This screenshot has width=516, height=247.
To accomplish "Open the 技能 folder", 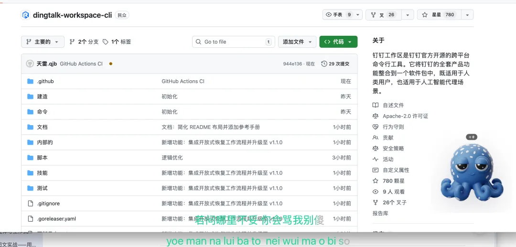I will point(42,173).
